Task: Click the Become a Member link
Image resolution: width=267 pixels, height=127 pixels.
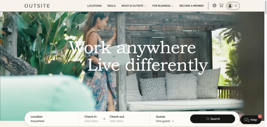Action: pos(192,6)
